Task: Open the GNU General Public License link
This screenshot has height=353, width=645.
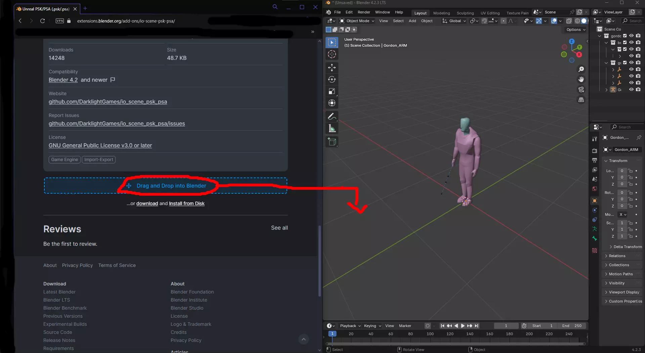Action: point(100,145)
